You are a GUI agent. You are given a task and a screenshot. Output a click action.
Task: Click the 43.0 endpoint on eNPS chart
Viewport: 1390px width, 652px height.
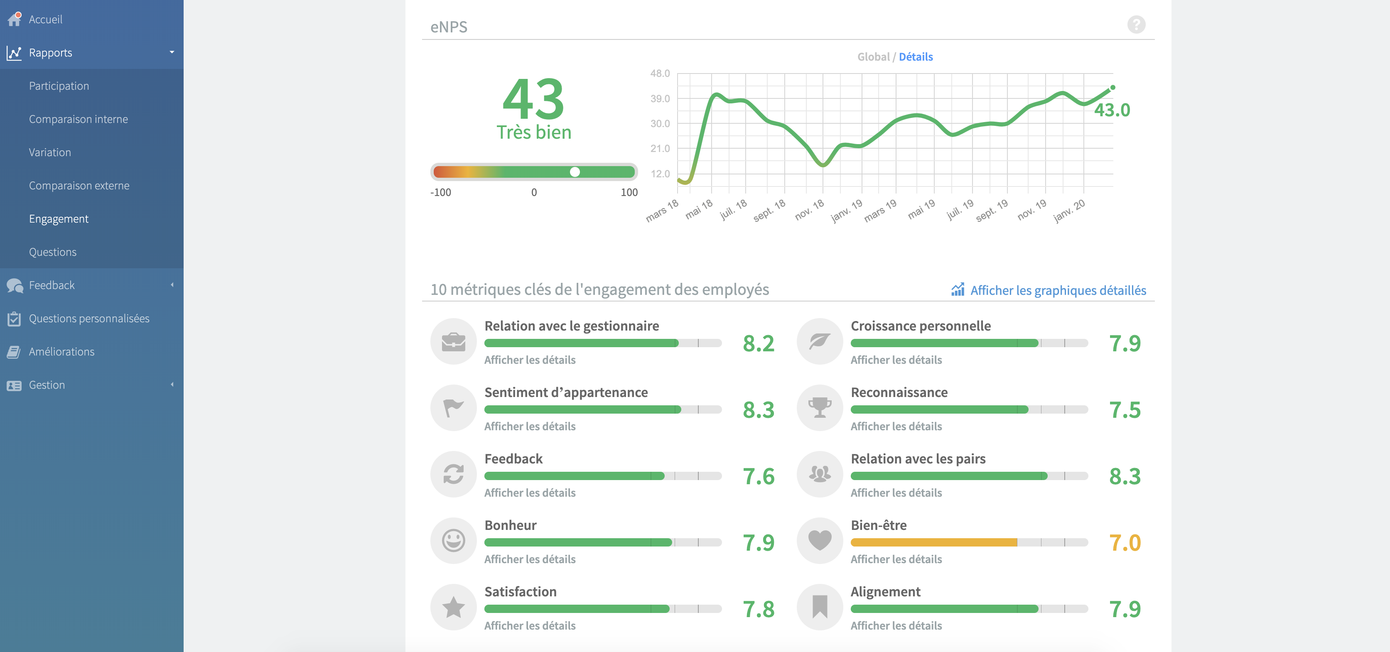(1112, 87)
